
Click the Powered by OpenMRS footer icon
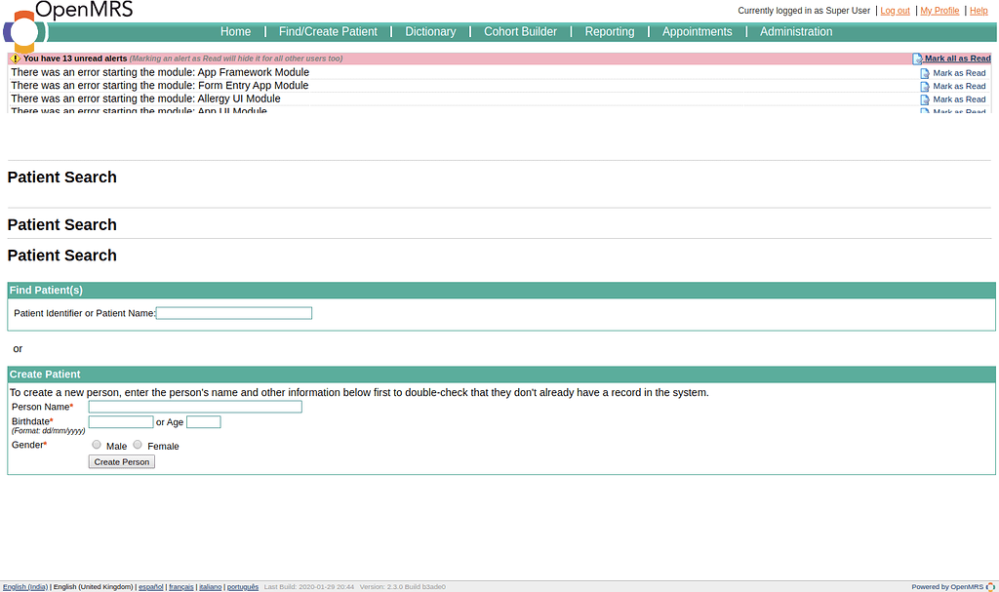click(990, 587)
